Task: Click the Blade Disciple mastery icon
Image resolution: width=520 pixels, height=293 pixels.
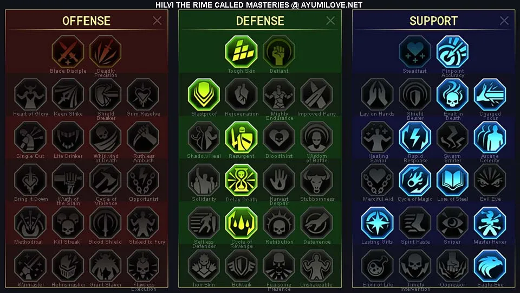Action: pyautogui.click(x=68, y=52)
